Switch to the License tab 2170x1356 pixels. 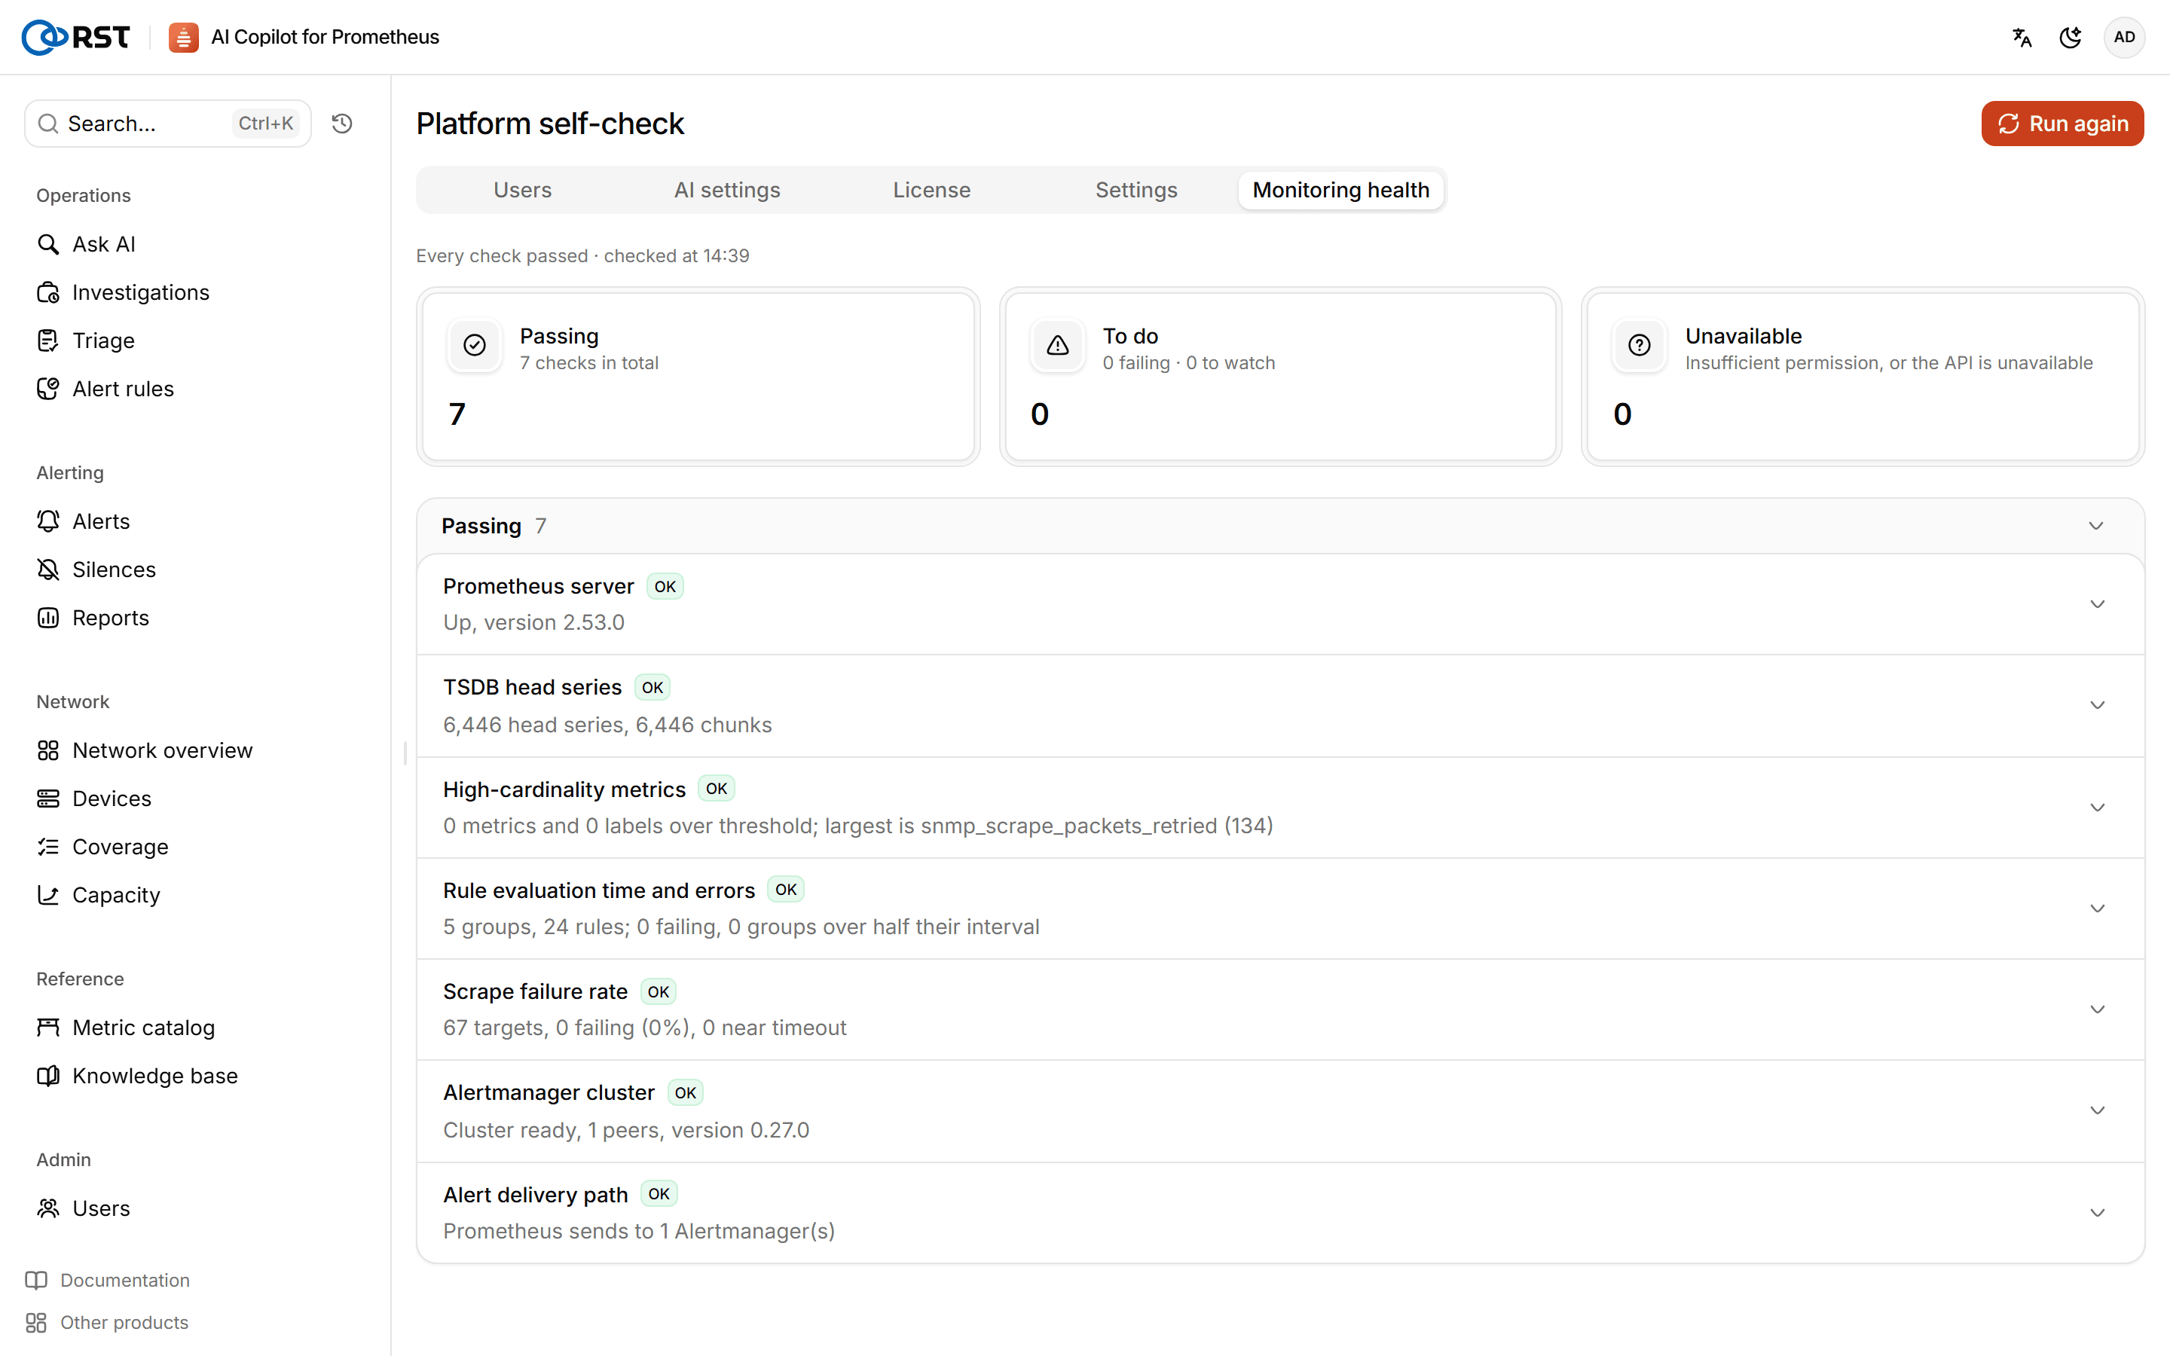931,190
